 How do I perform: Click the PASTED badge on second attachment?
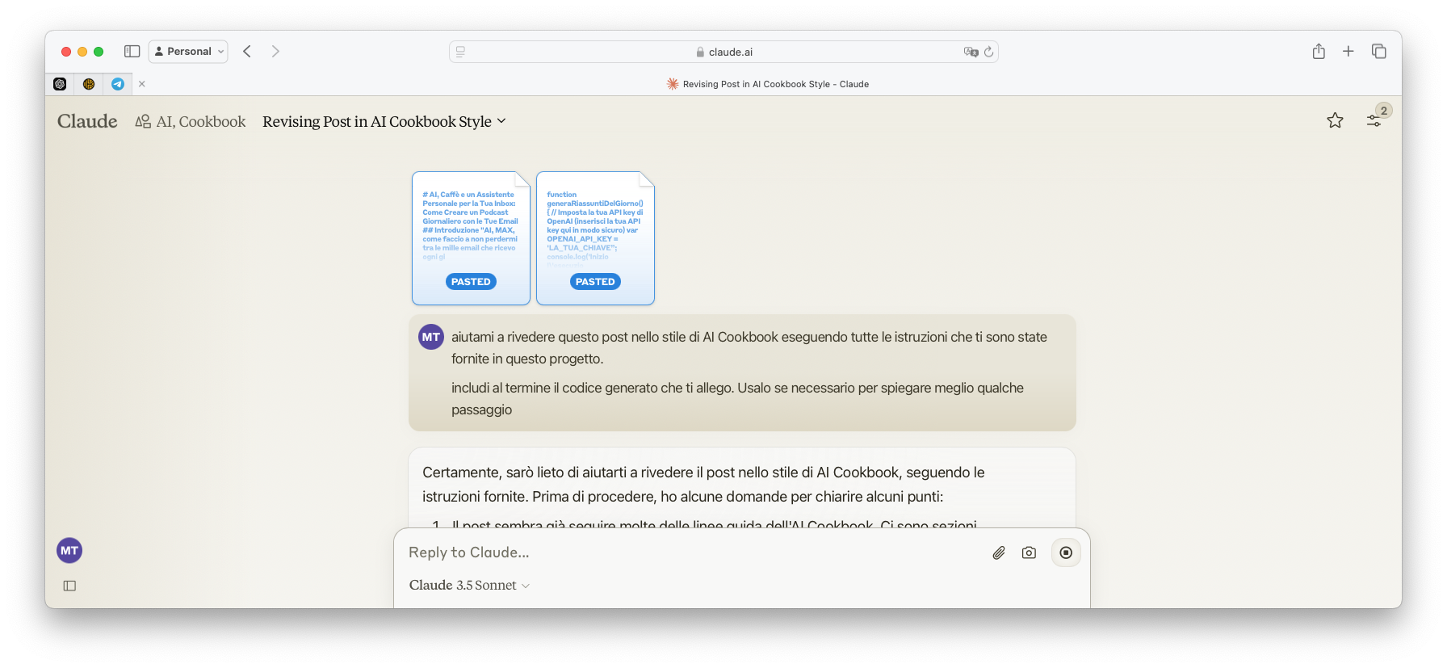click(x=595, y=282)
